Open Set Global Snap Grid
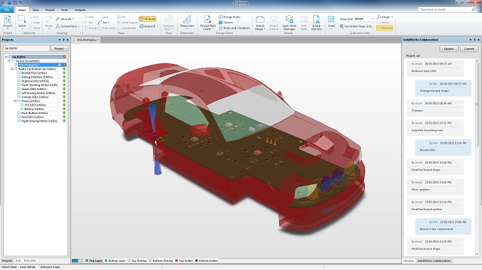 pyautogui.click(x=357, y=26)
